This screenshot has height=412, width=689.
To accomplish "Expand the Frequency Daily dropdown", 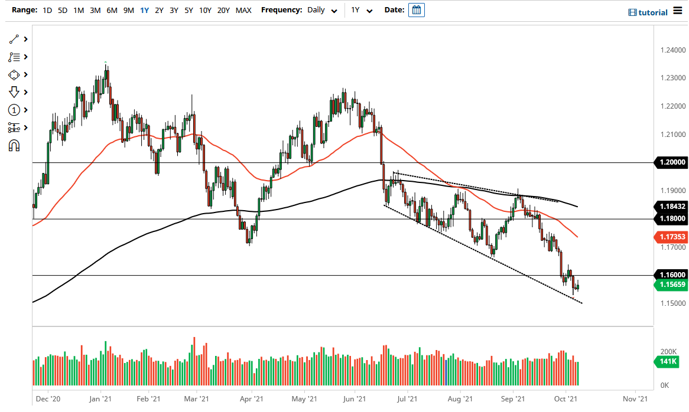I will coord(323,11).
